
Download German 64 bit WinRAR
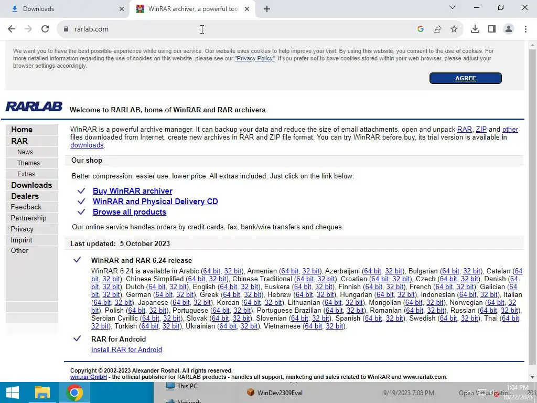click(164, 295)
